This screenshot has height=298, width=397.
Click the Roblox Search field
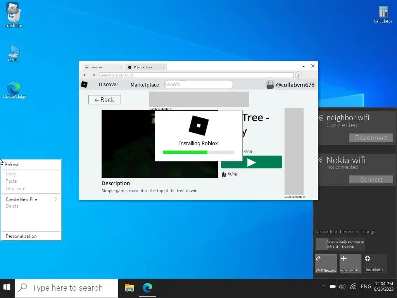(x=198, y=84)
